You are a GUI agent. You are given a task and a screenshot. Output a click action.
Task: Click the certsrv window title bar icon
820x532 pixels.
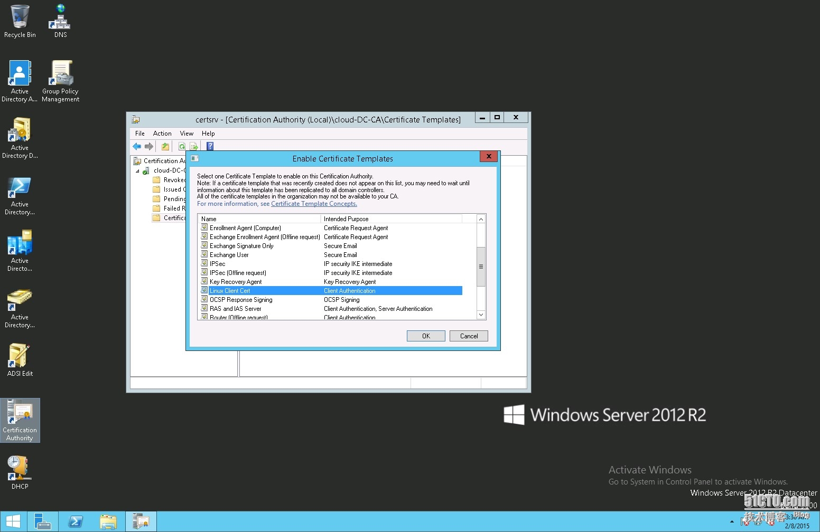click(x=136, y=119)
